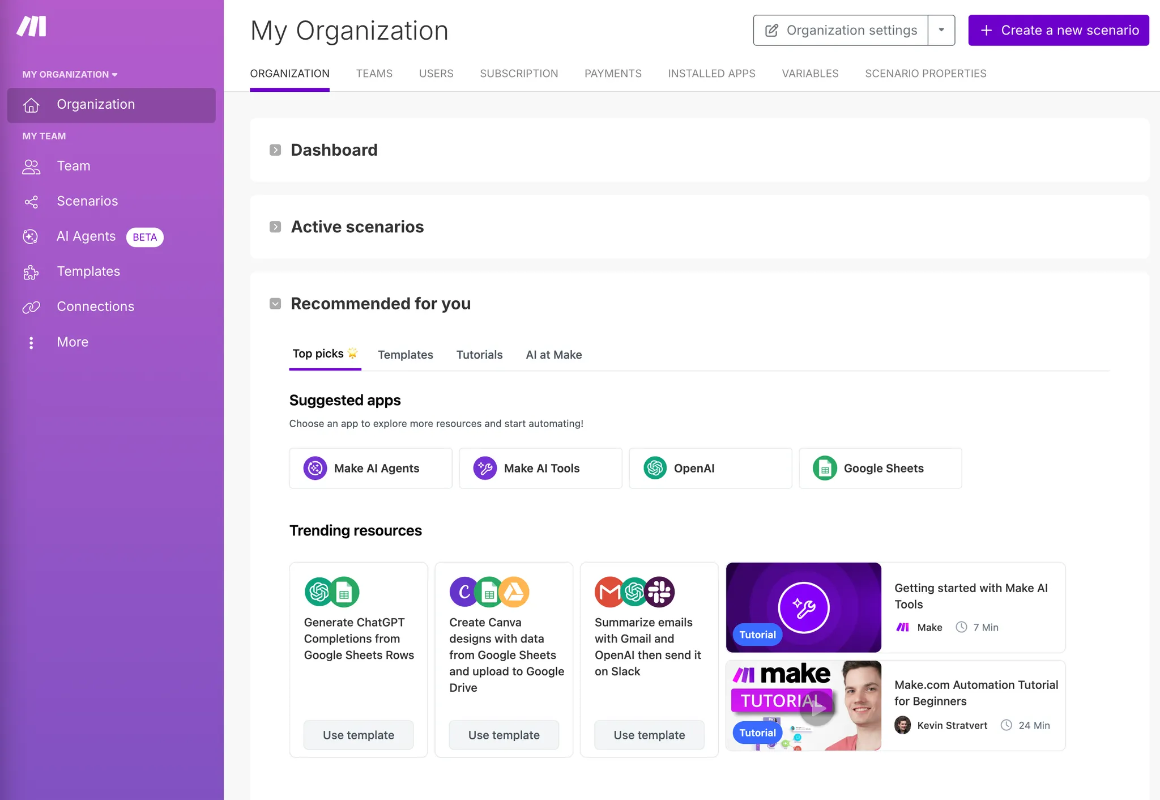Open Scenarios share-nodes icon
The height and width of the screenshot is (800, 1160).
click(x=31, y=202)
